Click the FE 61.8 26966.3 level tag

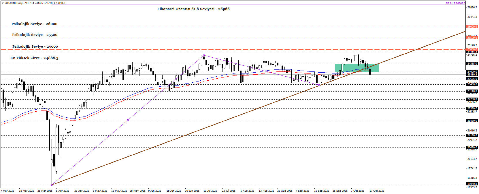coord(455,3)
